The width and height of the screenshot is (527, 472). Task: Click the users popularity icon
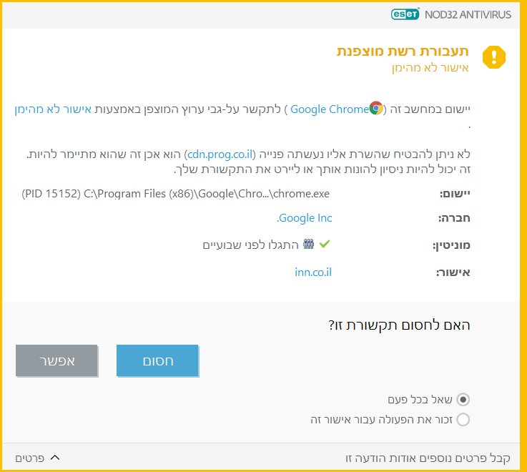pos(308,244)
